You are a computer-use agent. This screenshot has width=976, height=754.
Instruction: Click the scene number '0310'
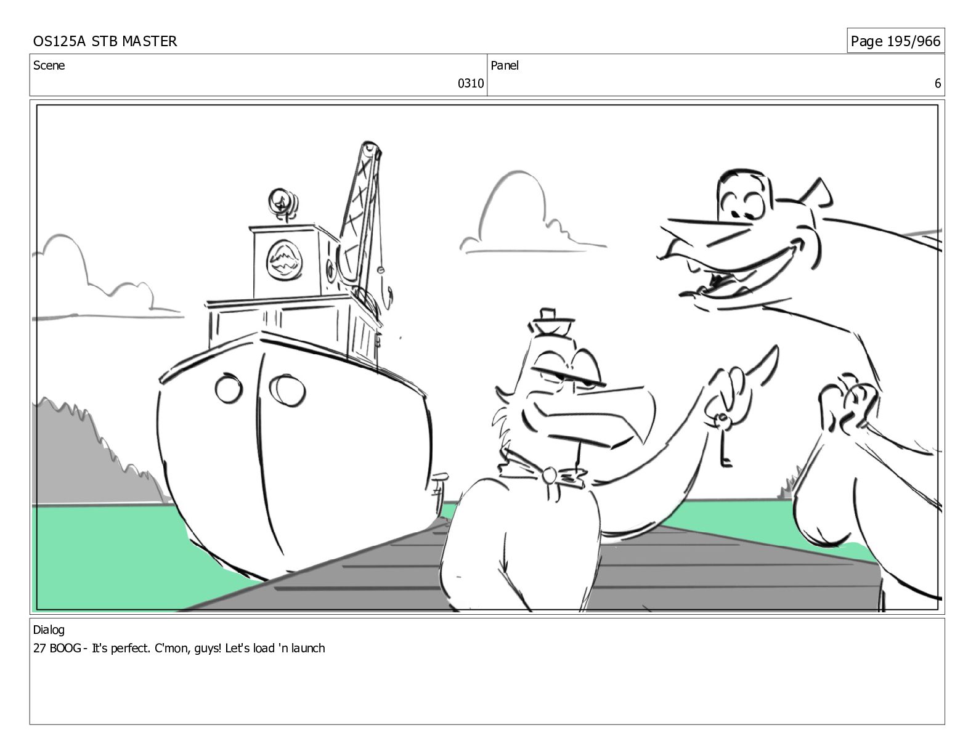(471, 84)
